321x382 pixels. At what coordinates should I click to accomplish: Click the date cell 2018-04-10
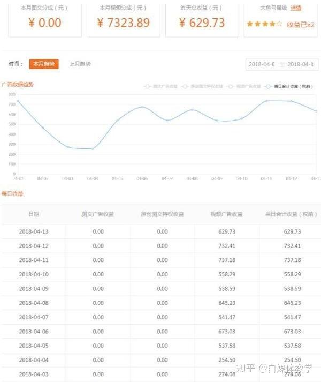point(34,274)
